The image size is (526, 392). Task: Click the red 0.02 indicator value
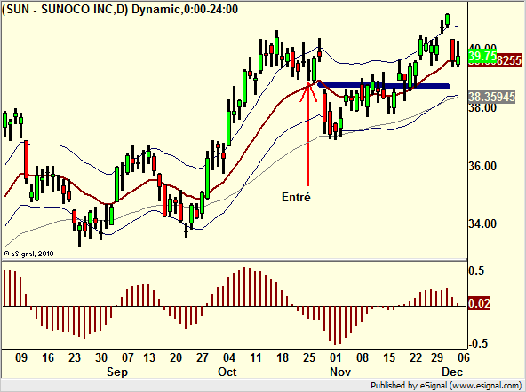coord(479,303)
